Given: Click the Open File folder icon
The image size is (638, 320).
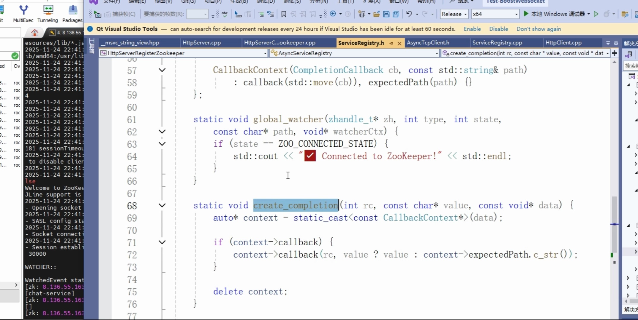Looking at the screenshot, I should [x=377, y=14].
